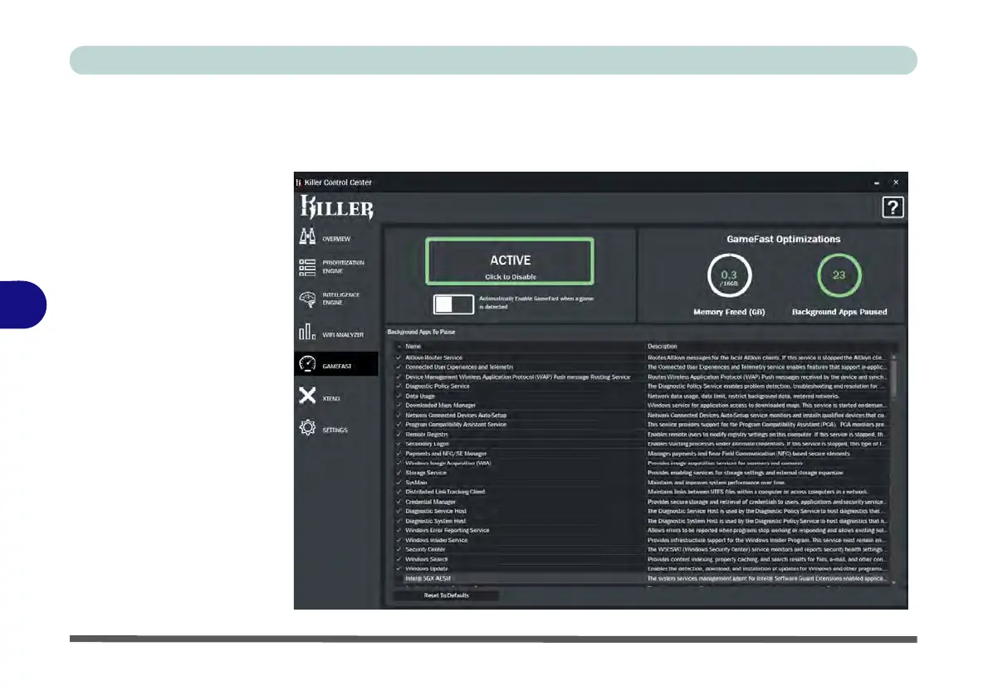This screenshot has height=695, width=988.
Task: Click ACTIVE button to disable GameFast
Action: pos(510,261)
